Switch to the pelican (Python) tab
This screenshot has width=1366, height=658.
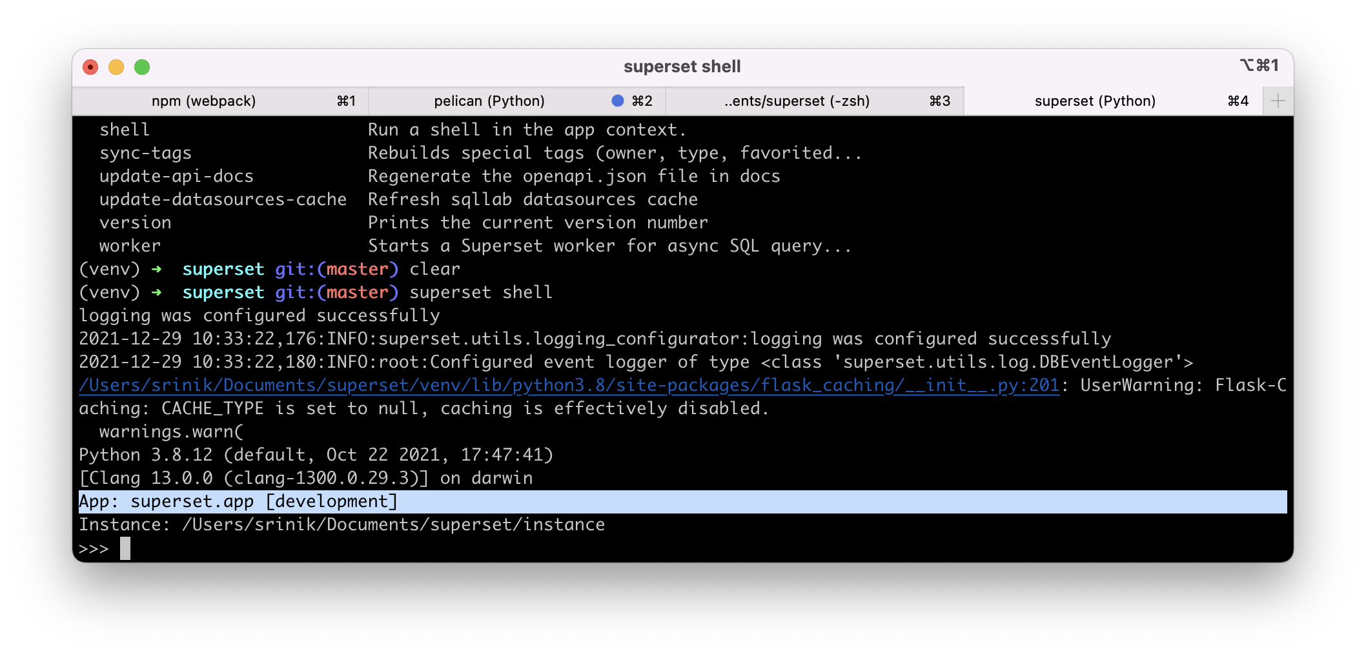[x=516, y=101]
